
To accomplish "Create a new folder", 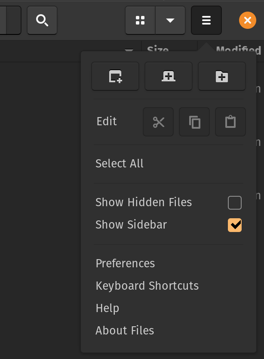I will point(221,76).
